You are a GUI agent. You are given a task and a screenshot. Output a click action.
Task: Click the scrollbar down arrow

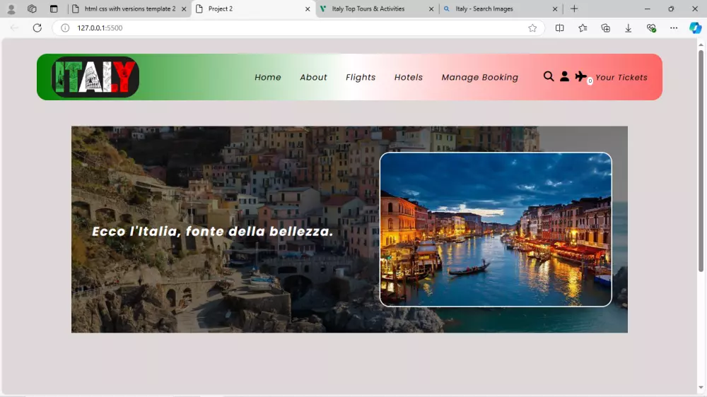(701, 388)
